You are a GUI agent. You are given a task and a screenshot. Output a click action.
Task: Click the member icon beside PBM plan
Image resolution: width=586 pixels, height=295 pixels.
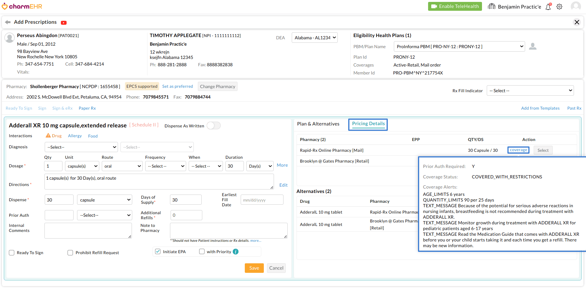(x=533, y=47)
